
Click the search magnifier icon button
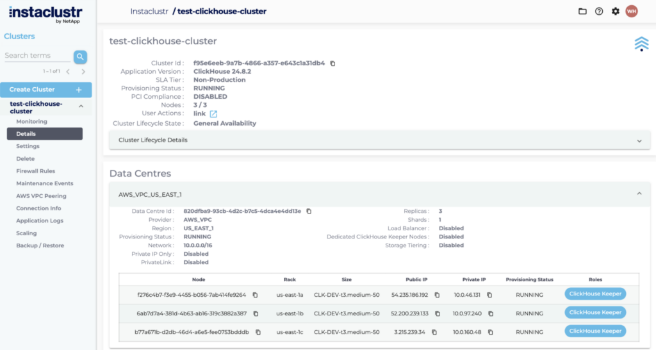pos(80,56)
